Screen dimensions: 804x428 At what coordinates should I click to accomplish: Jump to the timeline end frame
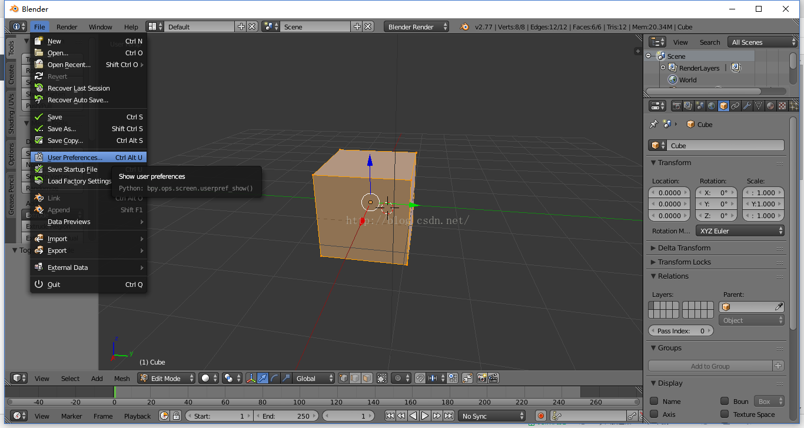449,416
